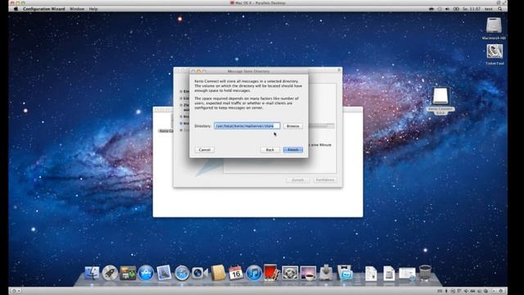Open the Apple menu
Image resolution: width=524 pixels, height=295 pixels.
click(16, 9)
